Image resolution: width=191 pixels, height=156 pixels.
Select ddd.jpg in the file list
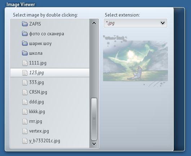click(x=50, y=102)
